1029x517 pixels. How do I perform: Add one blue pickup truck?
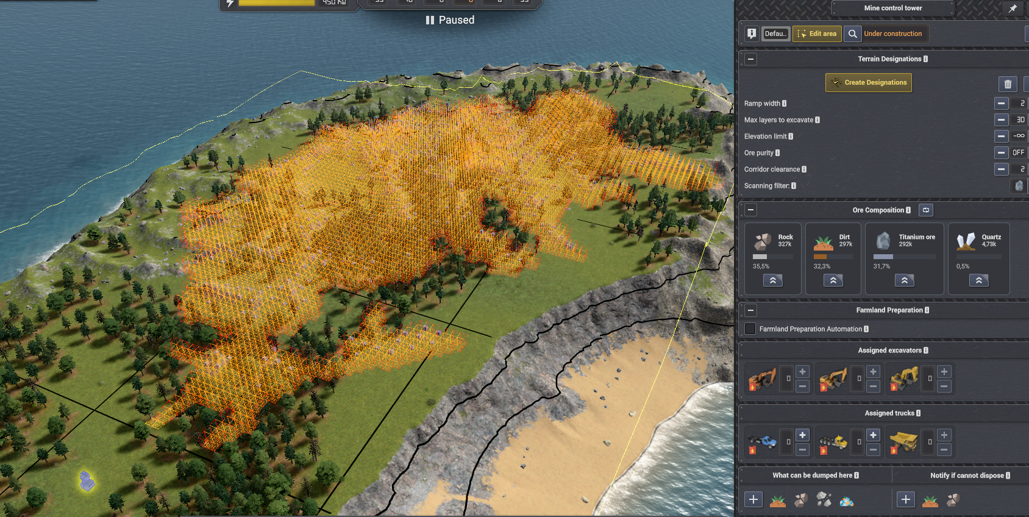click(802, 435)
